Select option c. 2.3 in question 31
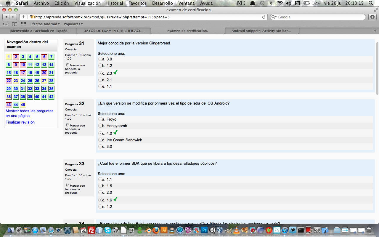 [x=100, y=73]
